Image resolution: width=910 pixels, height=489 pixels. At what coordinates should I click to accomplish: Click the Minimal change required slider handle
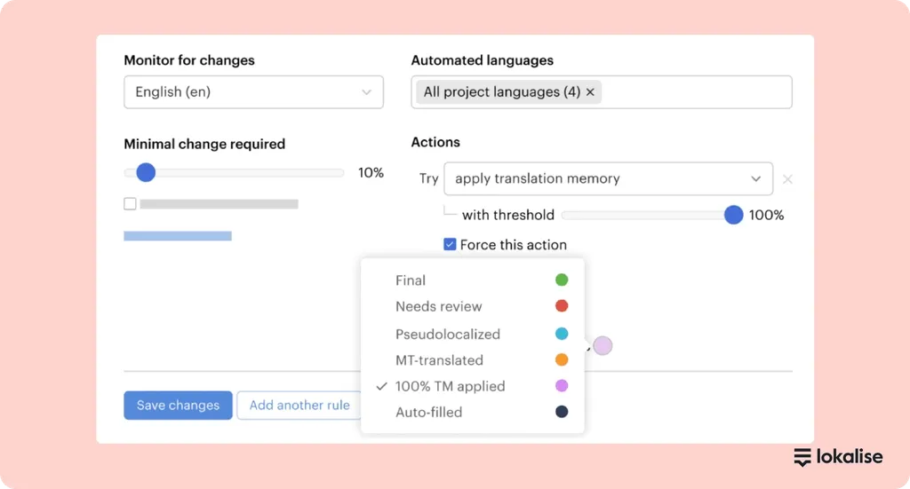click(x=146, y=173)
